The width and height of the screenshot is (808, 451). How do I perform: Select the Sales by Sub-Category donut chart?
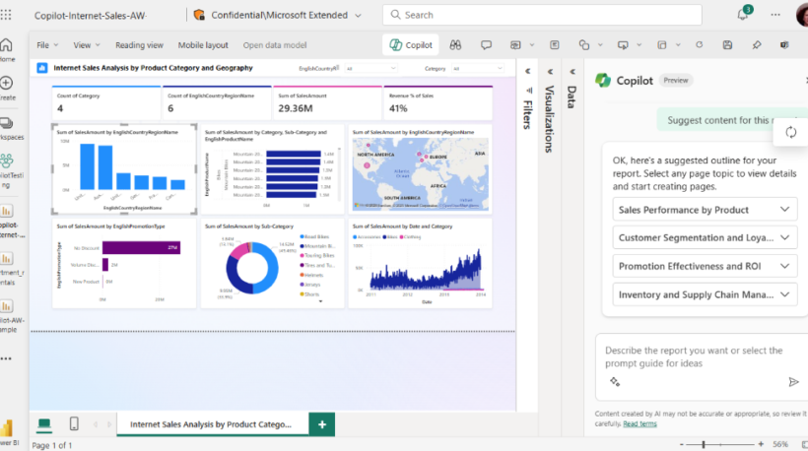(x=272, y=264)
